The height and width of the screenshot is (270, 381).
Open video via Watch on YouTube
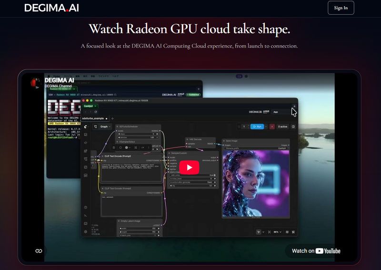pyautogui.click(x=316, y=251)
